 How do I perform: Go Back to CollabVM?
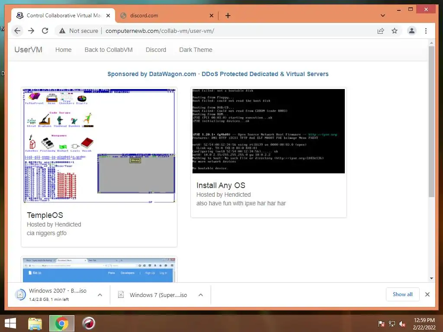(x=109, y=50)
